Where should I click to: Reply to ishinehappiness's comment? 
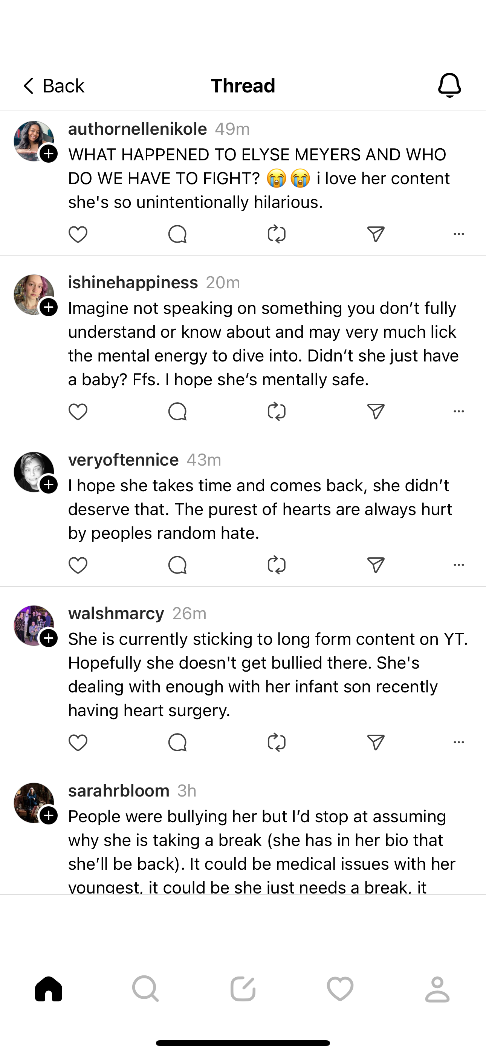177,412
